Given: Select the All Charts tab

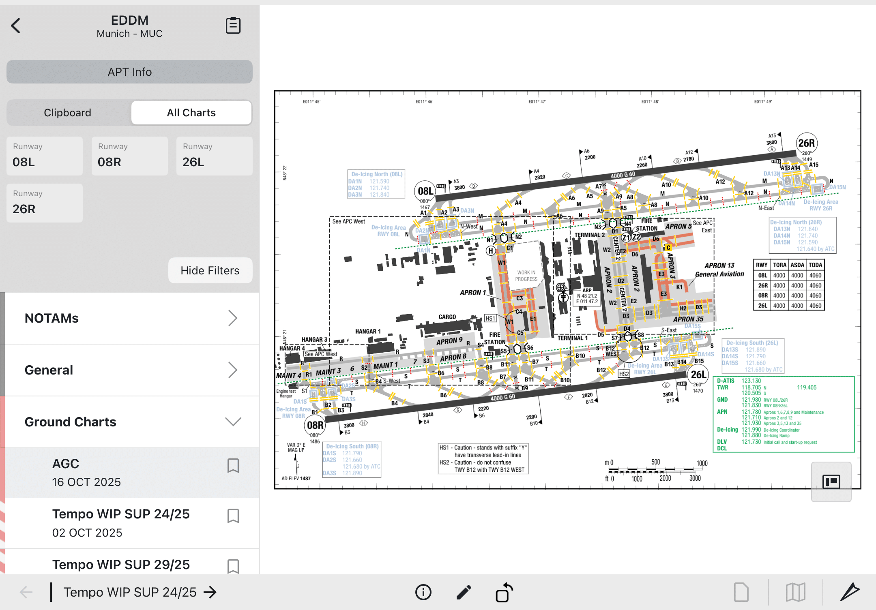Looking at the screenshot, I should pos(191,113).
